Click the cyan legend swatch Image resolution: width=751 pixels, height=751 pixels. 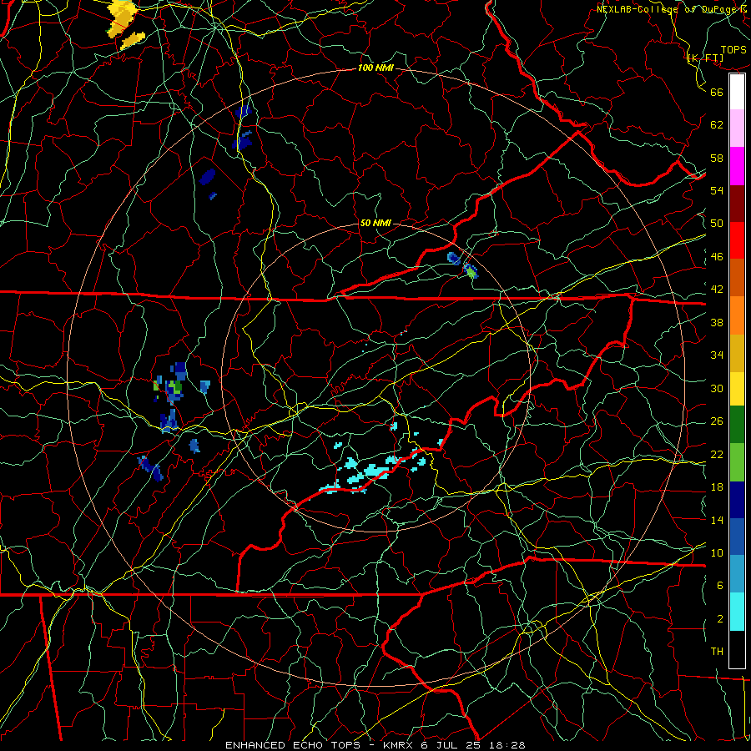(737, 612)
